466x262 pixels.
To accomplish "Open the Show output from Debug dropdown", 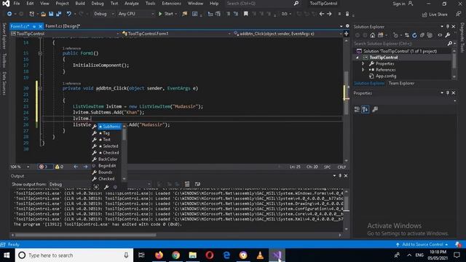I will tap(99, 184).
